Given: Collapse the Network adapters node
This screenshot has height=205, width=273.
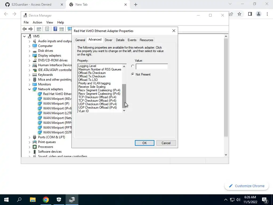Looking at the screenshot, I should pos(29,89).
